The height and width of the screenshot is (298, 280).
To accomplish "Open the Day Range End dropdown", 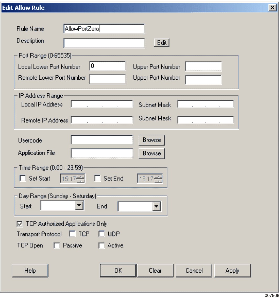I will click(x=156, y=207).
